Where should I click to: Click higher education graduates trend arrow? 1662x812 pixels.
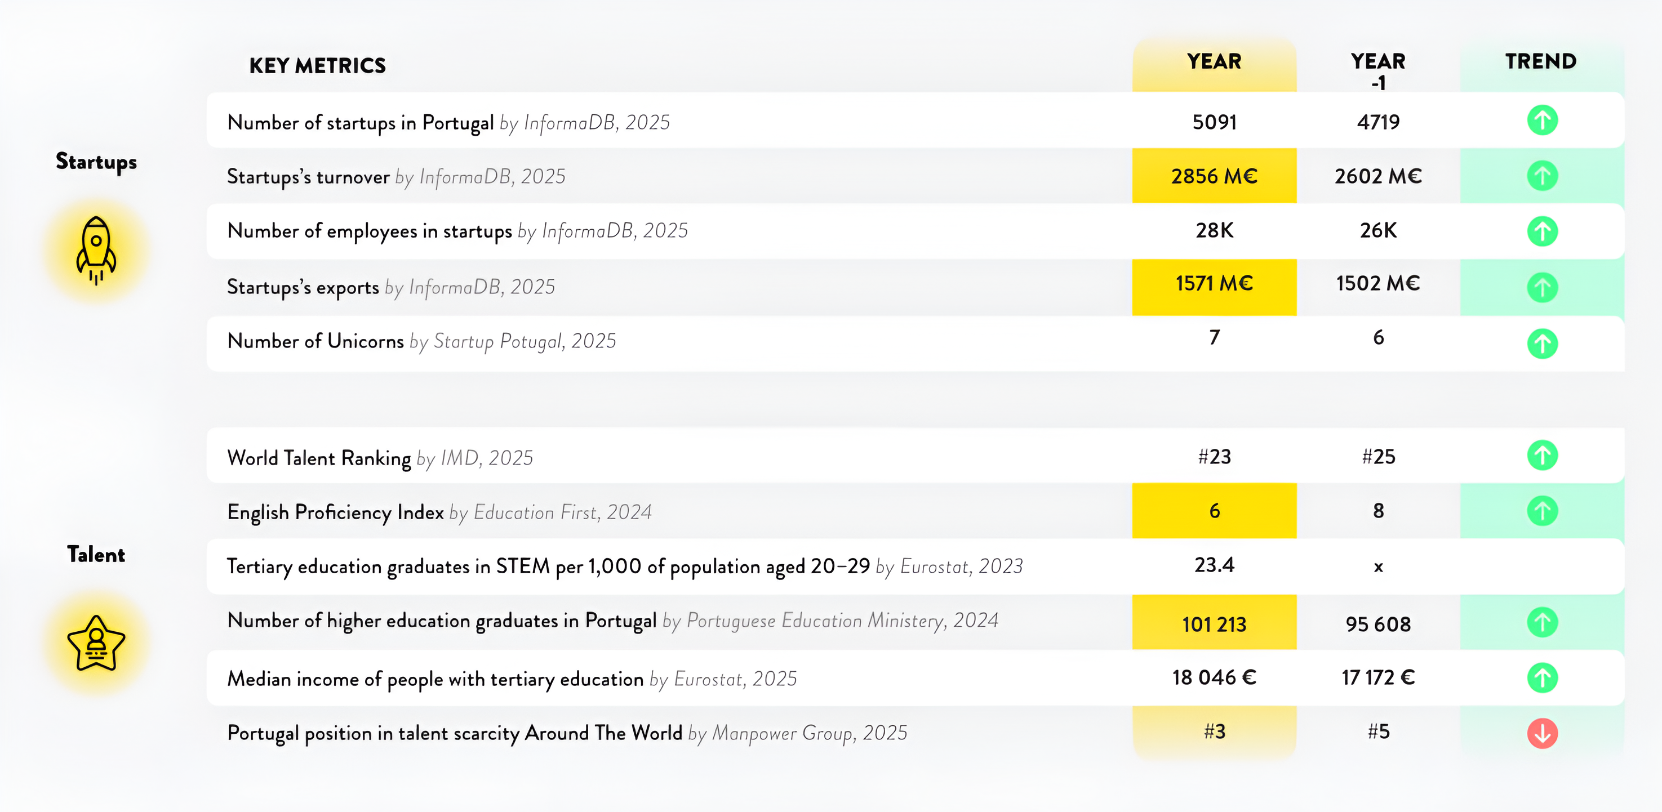(1542, 622)
